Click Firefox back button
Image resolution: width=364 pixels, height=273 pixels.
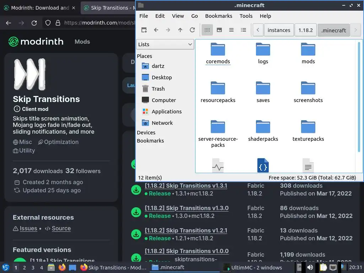click(9, 23)
